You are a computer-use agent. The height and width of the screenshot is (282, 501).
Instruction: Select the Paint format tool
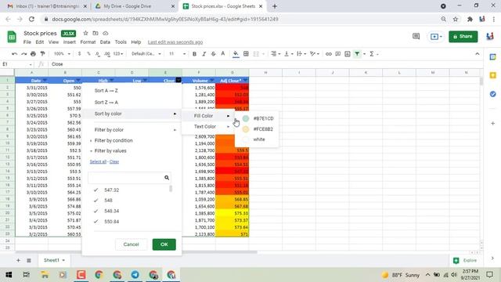(42, 54)
